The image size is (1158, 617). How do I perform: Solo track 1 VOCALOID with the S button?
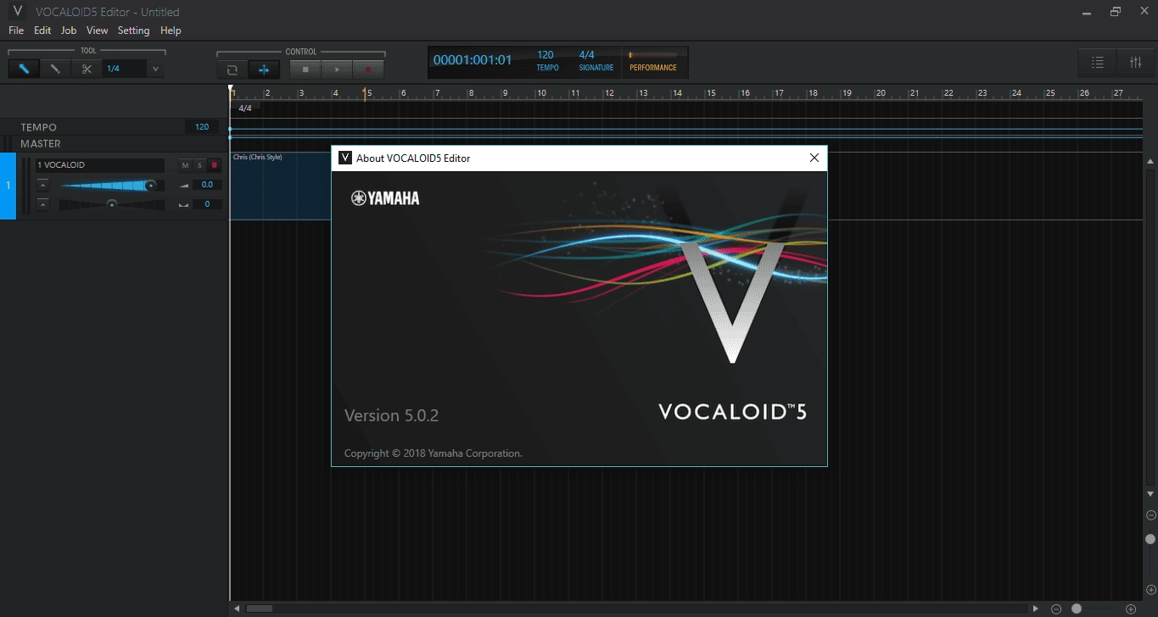pyautogui.click(x=199, y=165)
